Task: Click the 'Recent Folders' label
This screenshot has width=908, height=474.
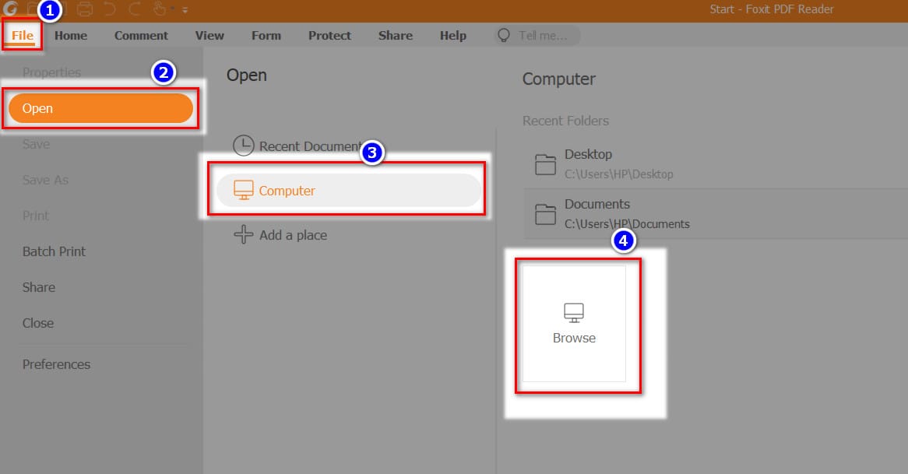Action: [x=566, y=121]
